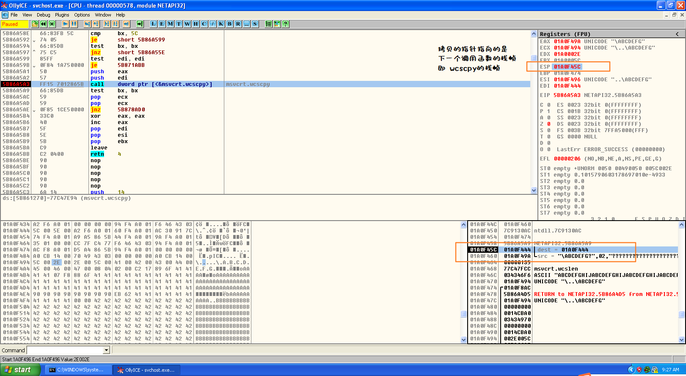Open the Debug menu

43,15
